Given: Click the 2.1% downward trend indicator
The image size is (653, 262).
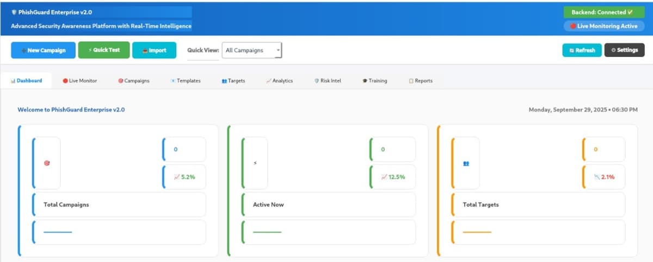Looking at the screenshot, I should [604, 177].
